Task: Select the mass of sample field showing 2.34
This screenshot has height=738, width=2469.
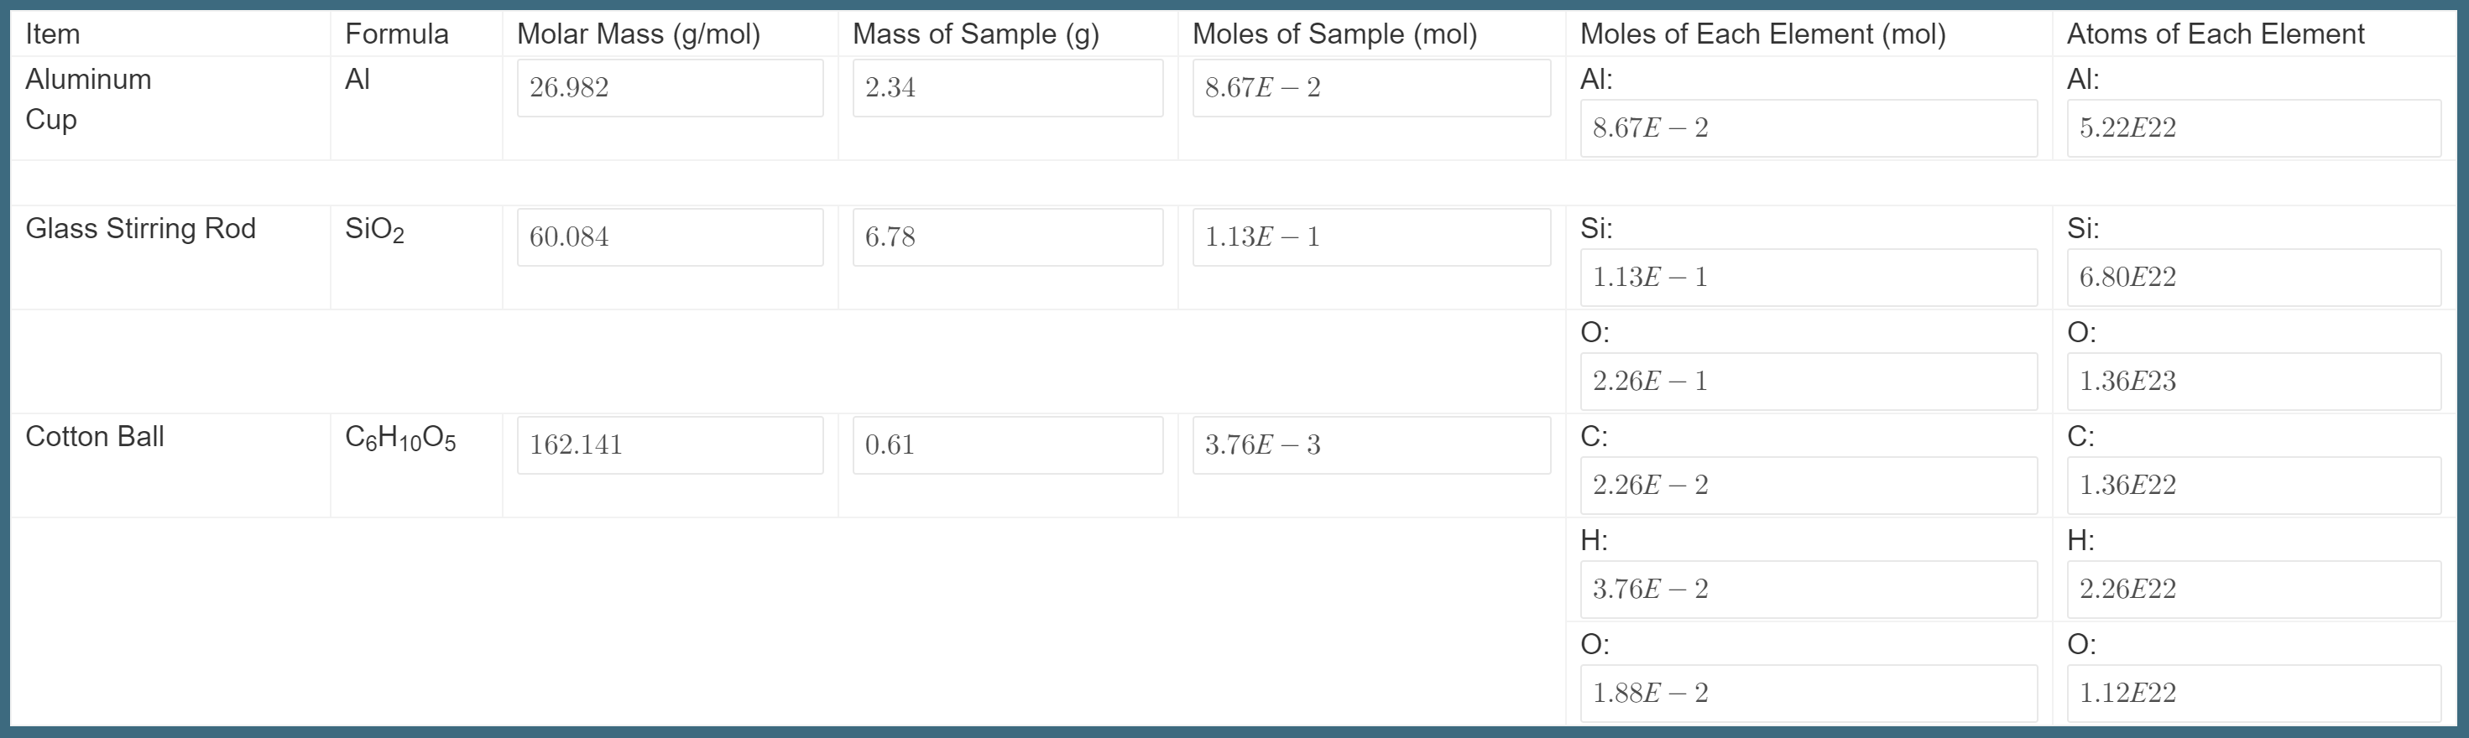Action: [x=1007, y=87]
